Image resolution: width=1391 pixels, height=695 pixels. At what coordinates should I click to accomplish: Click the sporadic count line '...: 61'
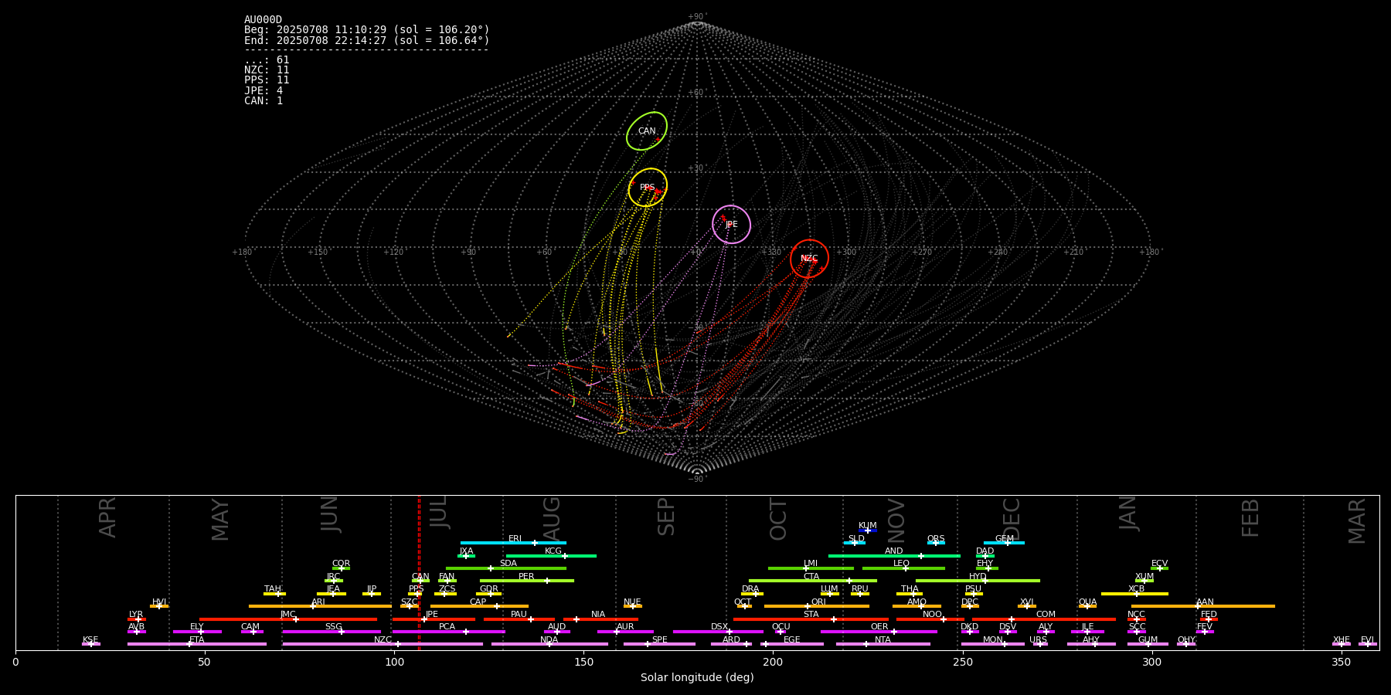click(x=267, y=60)
